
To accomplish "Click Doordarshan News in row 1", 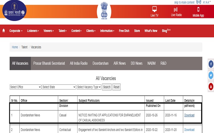I will tap(30, 115).
